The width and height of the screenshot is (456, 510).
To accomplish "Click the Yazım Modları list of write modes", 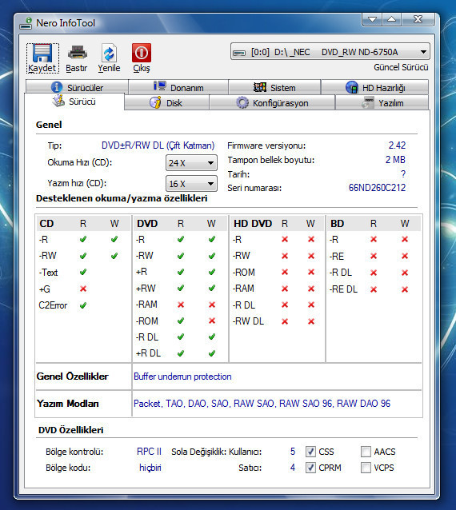I will [x=262, y=404].
